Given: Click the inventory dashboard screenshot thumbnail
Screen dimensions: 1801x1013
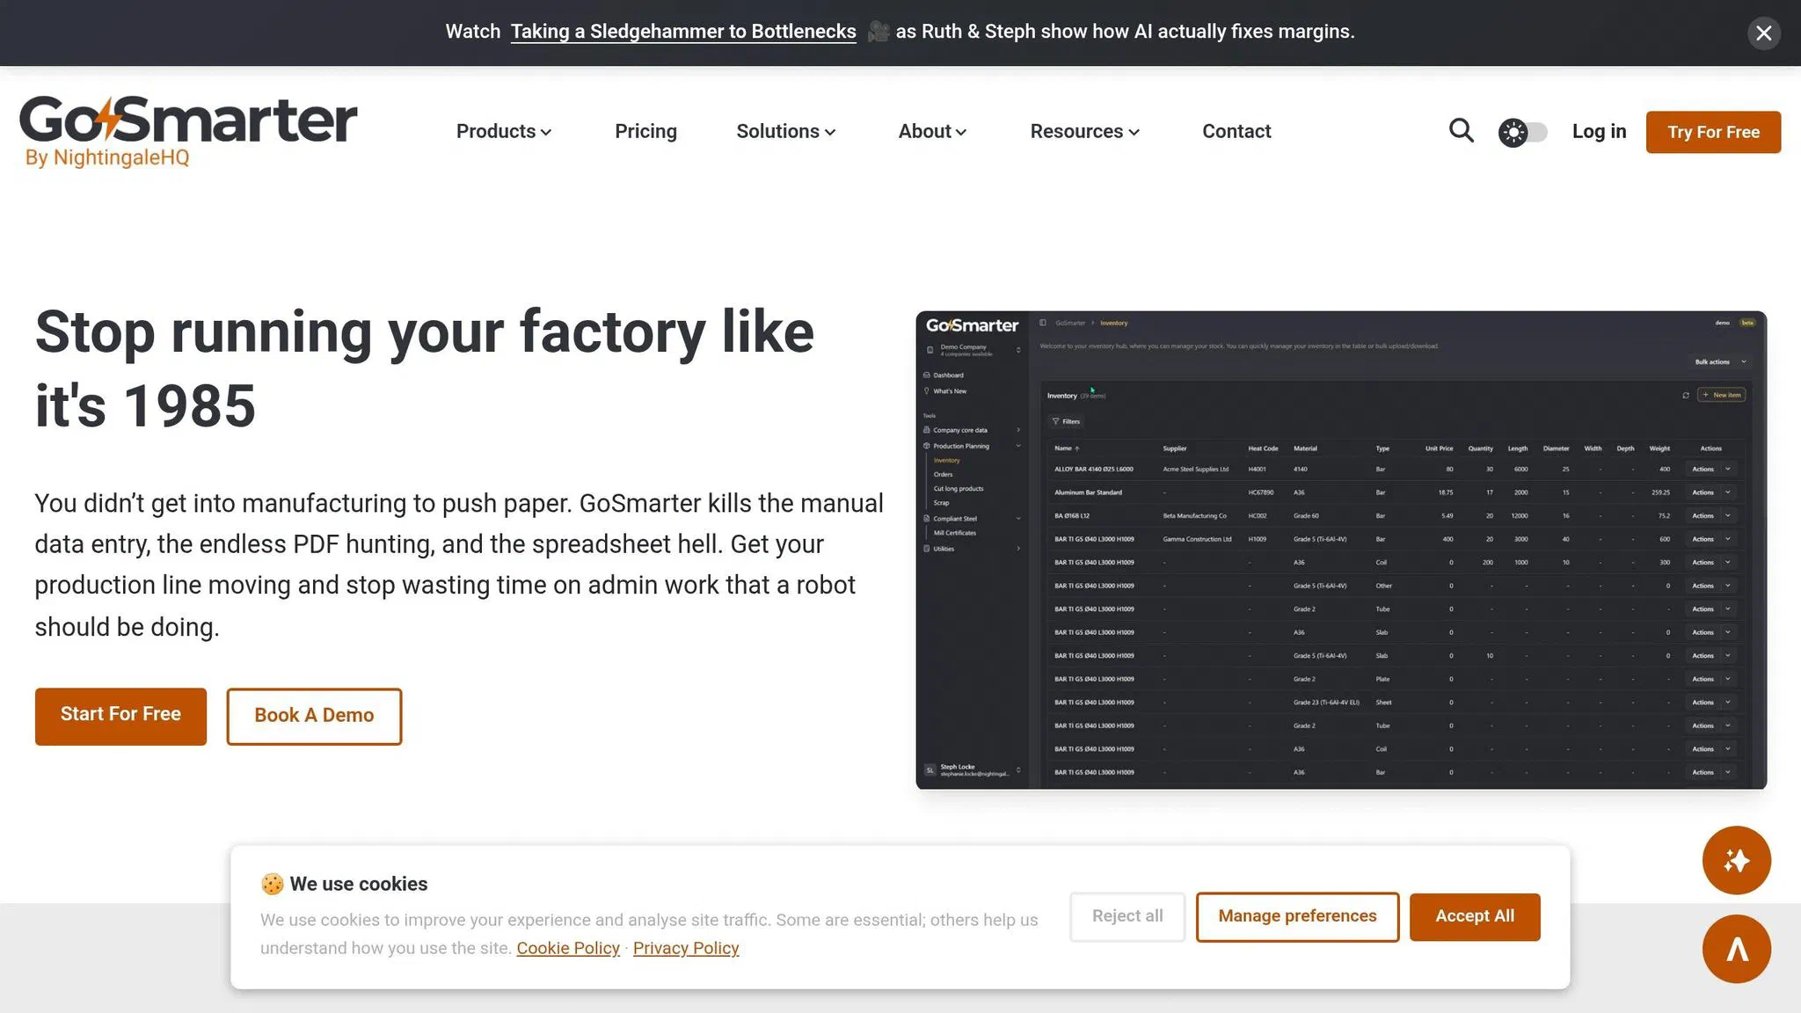Looking at the screenshot, I should click(1340, 550).
